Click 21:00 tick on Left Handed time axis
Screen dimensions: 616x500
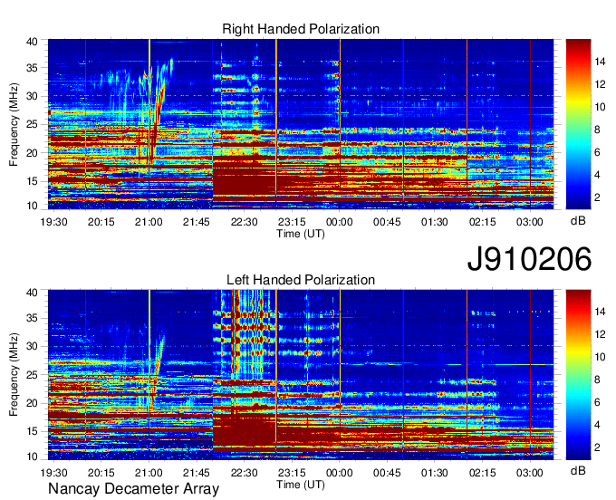coord(149,473)
